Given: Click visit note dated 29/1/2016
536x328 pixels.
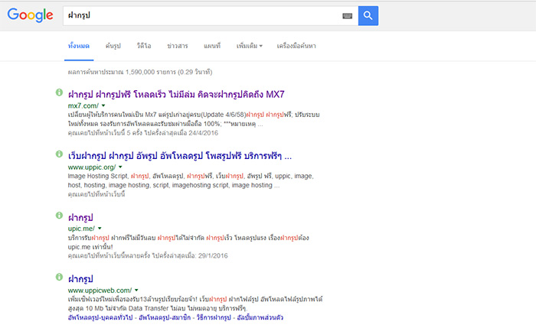Looking at the screenshot, I should pos(148,255).
